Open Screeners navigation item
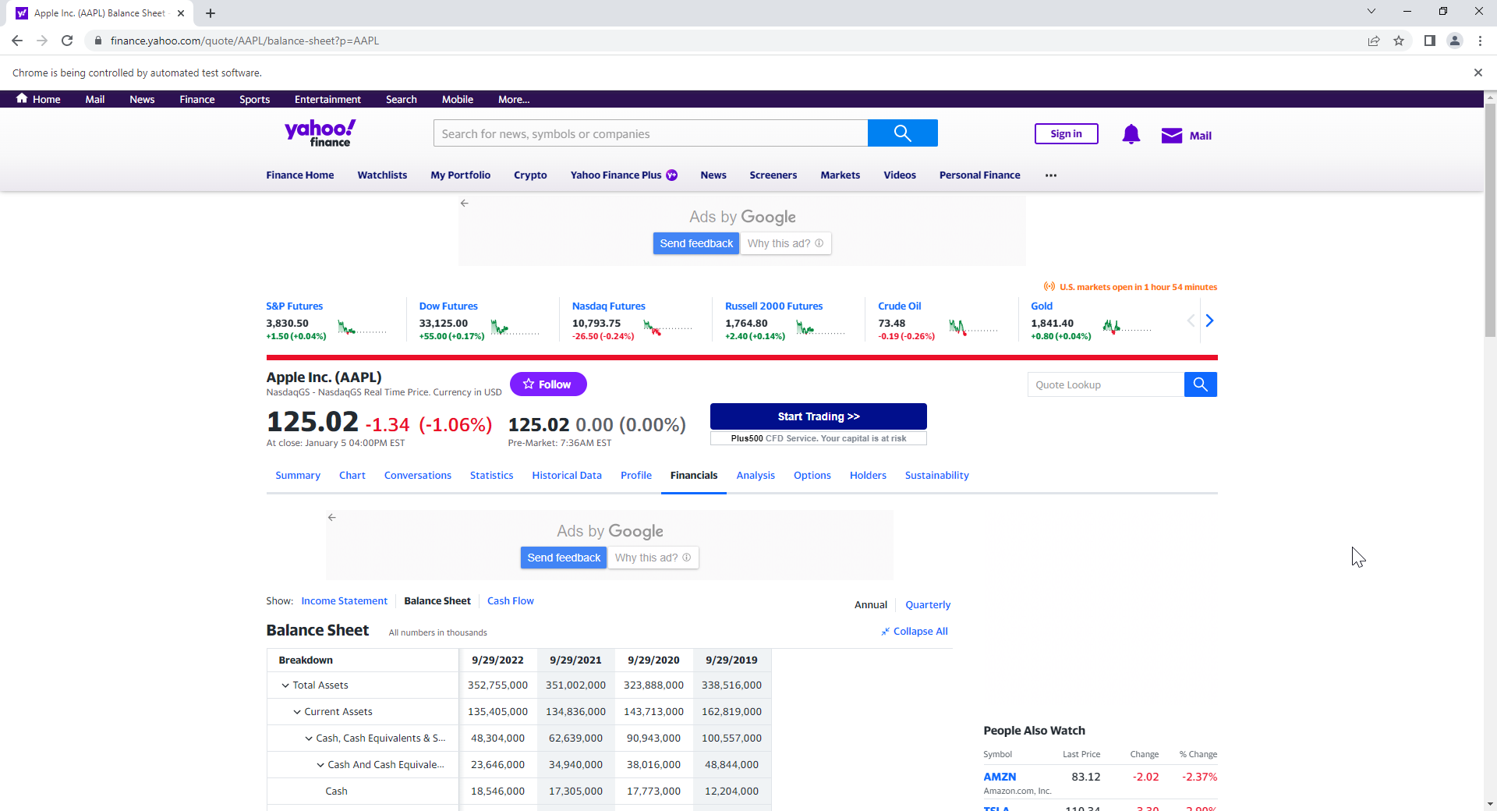 tap(773, 175)
